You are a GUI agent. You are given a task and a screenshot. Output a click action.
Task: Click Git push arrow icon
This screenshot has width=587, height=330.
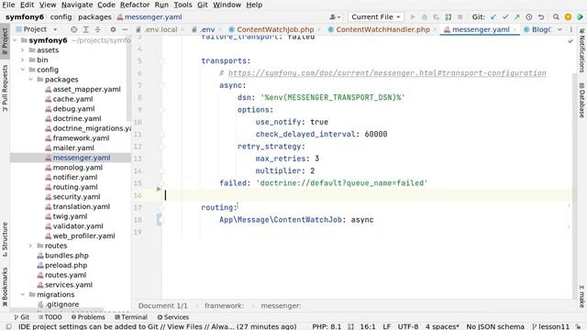pos(517,16)
